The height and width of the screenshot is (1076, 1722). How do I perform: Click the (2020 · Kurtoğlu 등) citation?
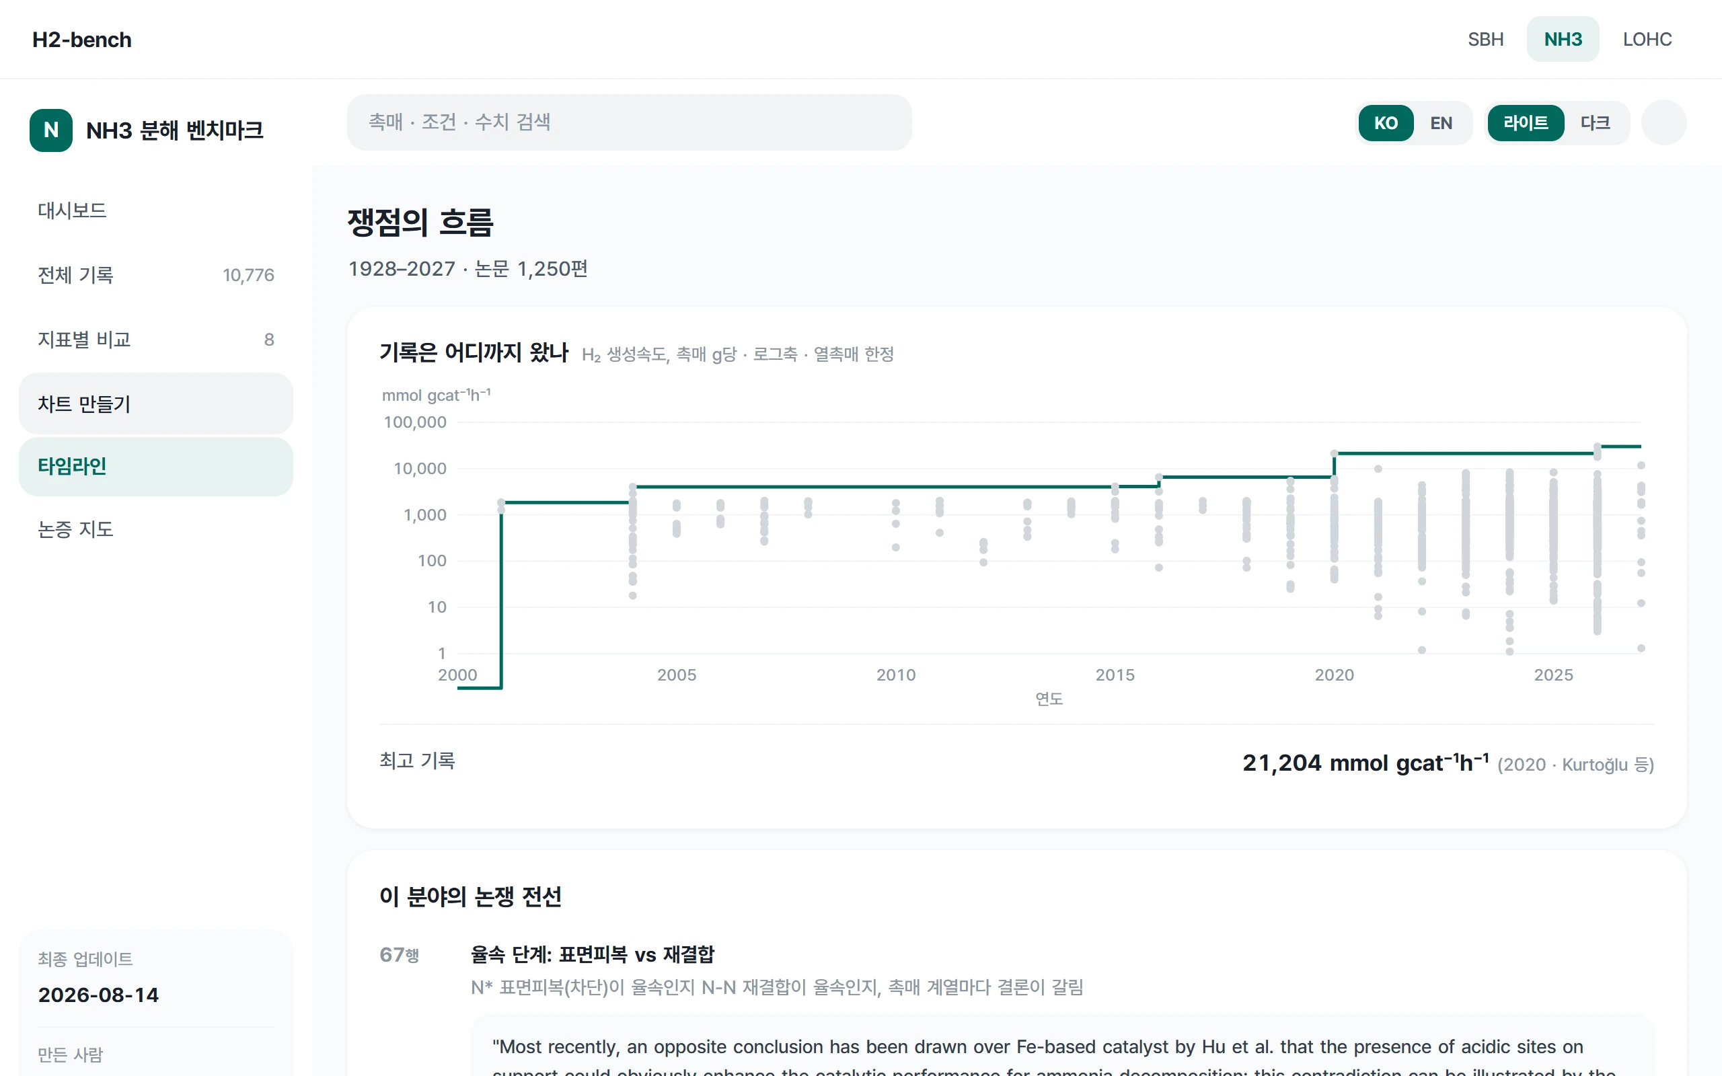coord(1575,765)
